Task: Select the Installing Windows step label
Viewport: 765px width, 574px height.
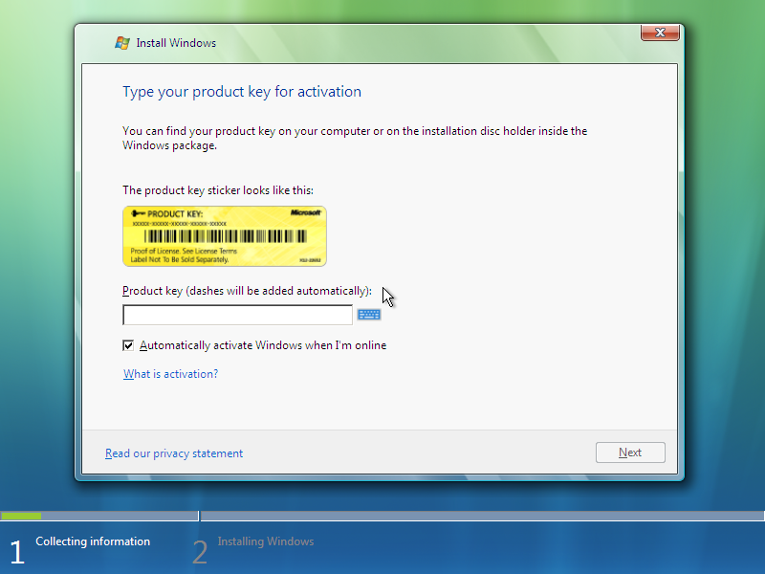Action: coord(266,541)
